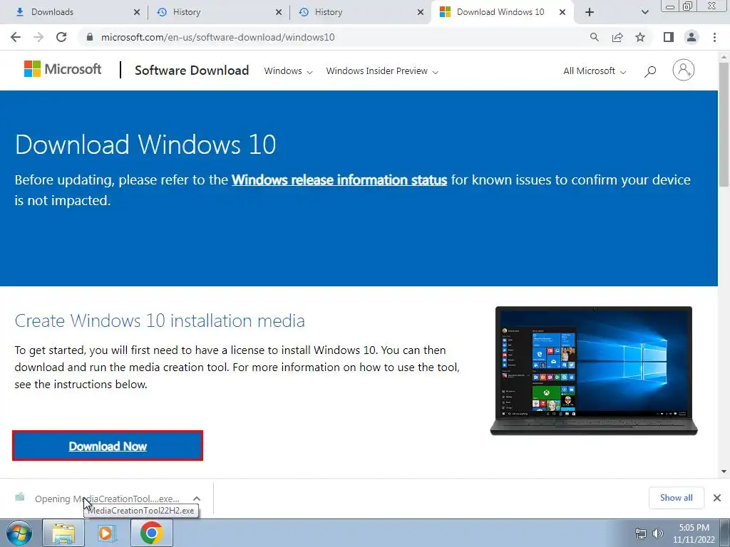Open the Chrome side panel
This screenshot has height=547, width=730.
pos(669,37)
